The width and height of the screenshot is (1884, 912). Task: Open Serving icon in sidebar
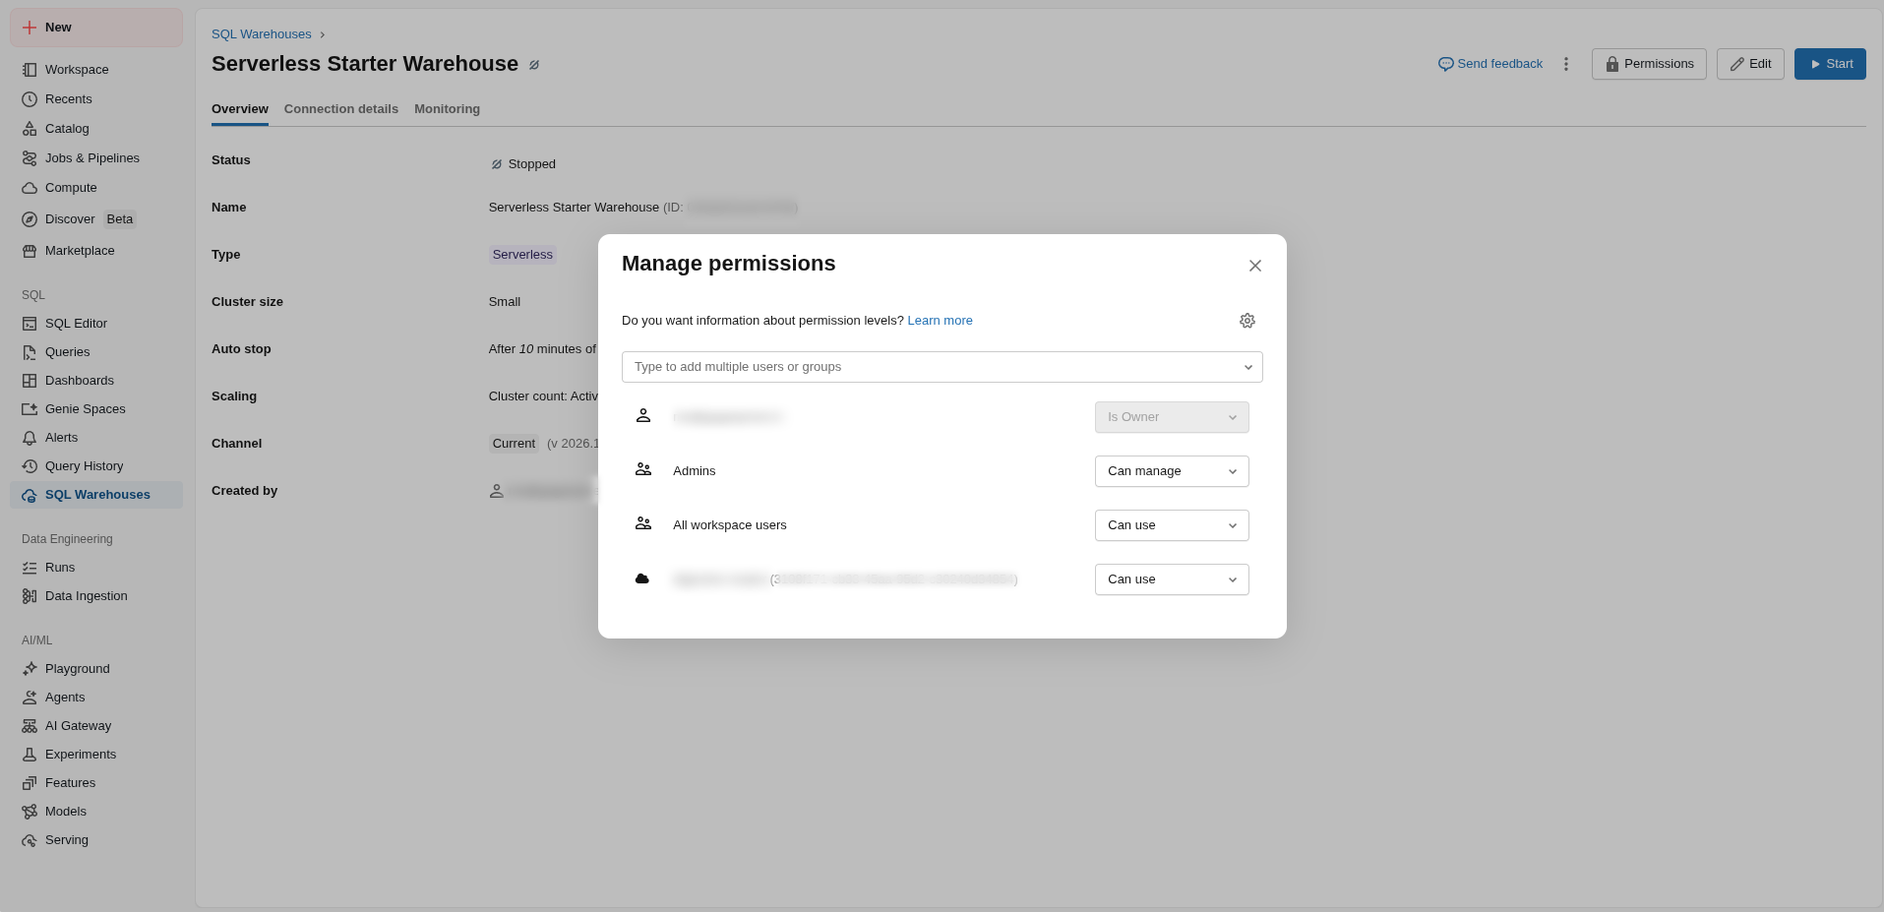click(30, 840)
